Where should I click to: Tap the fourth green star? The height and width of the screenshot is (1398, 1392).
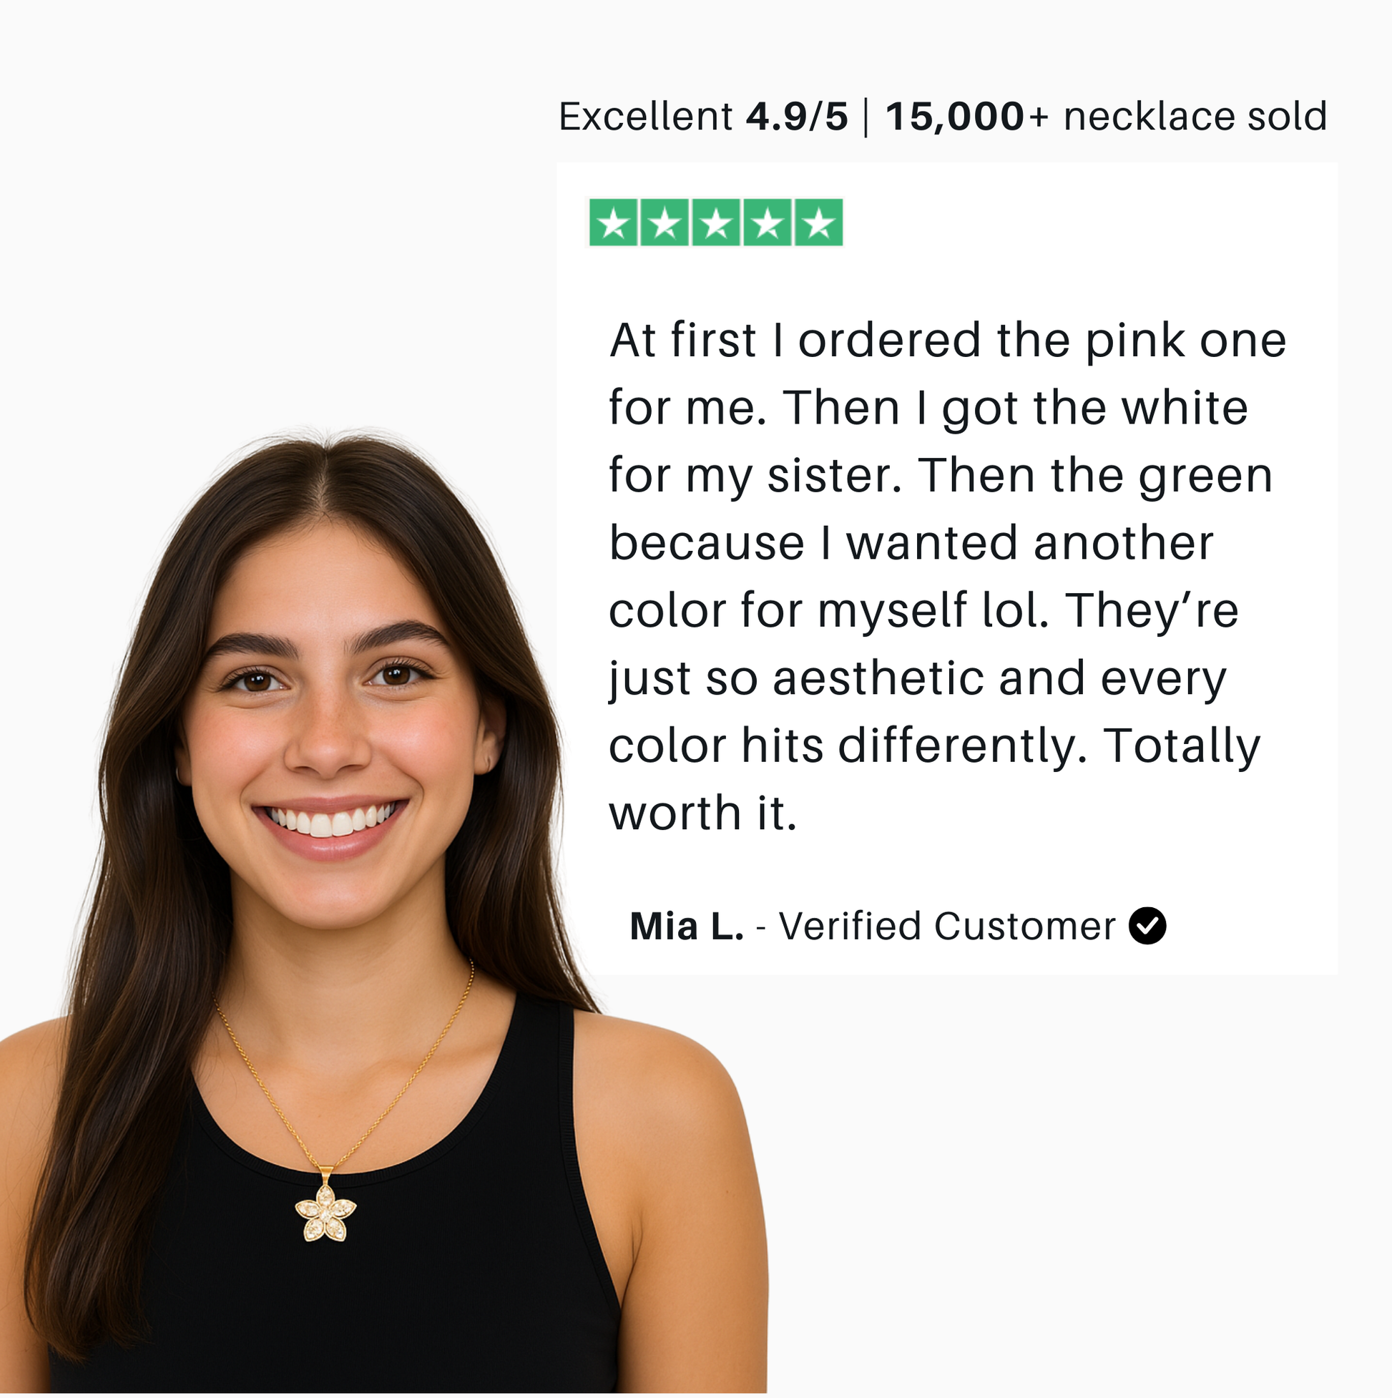[768, 223]
